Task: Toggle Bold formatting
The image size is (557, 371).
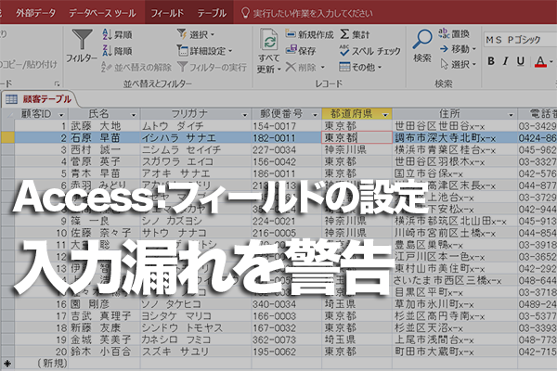Action: point(491,61)
